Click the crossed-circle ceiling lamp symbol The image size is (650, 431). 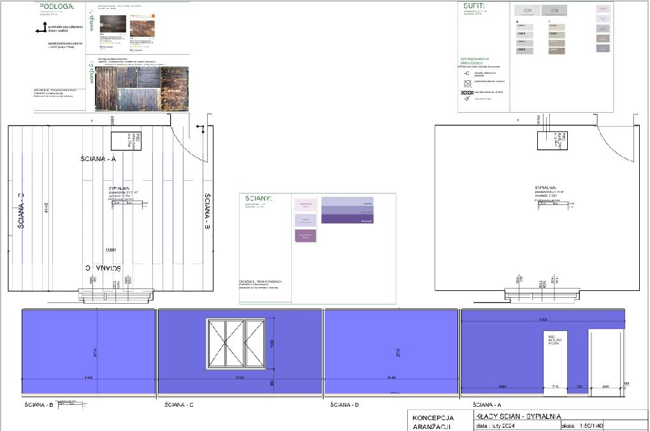[467, 83]
